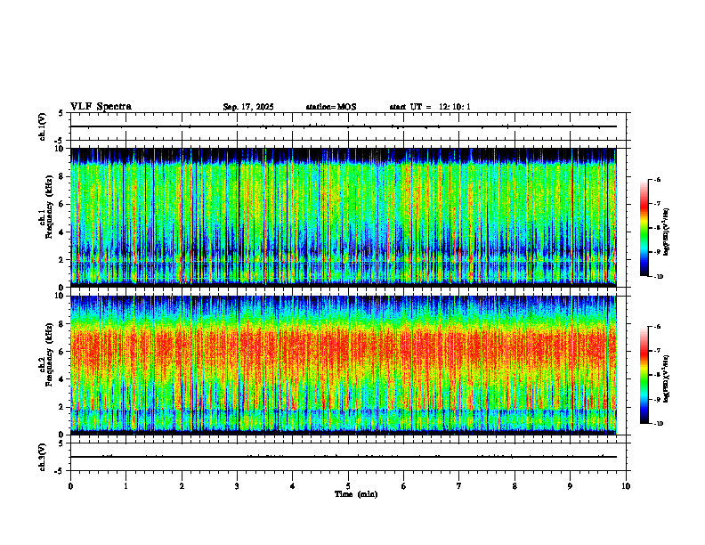This screenshot has height=545, width=705.
Task: Click the ch.2 spectrogram color scale bar
Action: [644, 375]
